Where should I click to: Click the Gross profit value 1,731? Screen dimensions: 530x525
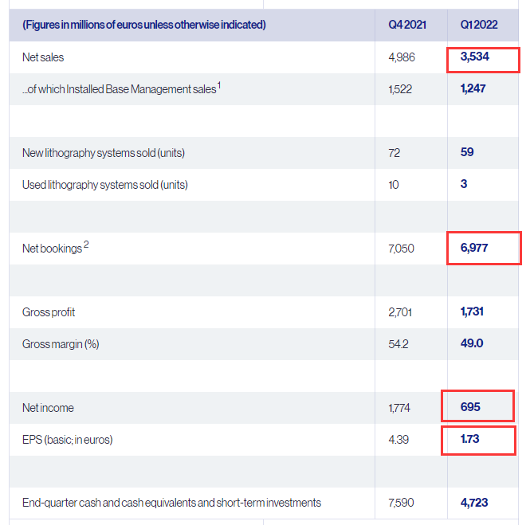pos(472,311)
